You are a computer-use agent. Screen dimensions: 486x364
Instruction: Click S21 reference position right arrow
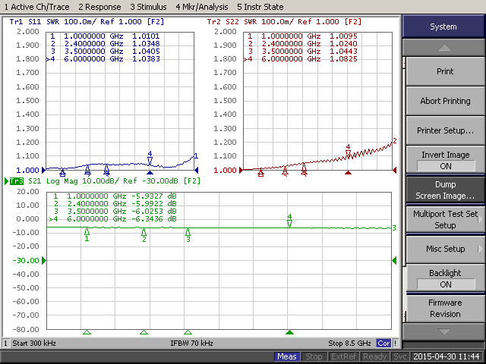point(394,261)
